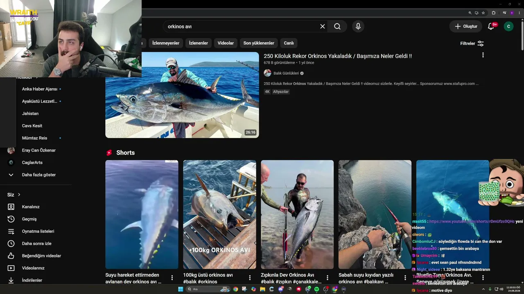This screenshot has width=524, height=294.
Task: Open the Ayaküstü Lezzetl... subscription
Action: click(39, 101)
